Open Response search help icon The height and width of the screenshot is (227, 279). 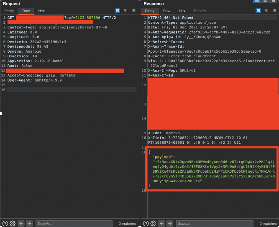click(146, 223)
